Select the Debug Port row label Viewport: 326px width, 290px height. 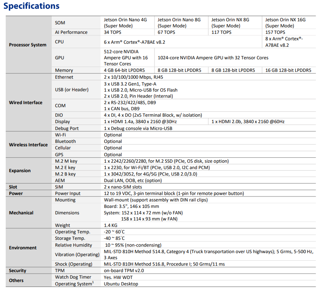(x=67, y=128)
